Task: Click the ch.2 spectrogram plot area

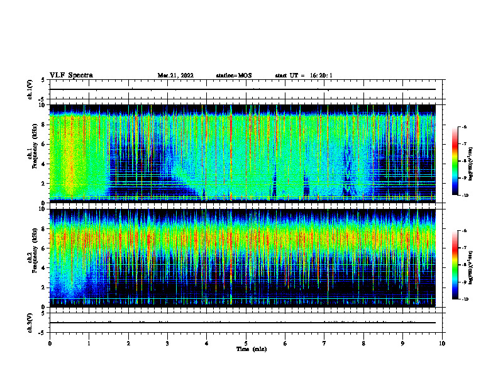Action: [x=243, y=258]
